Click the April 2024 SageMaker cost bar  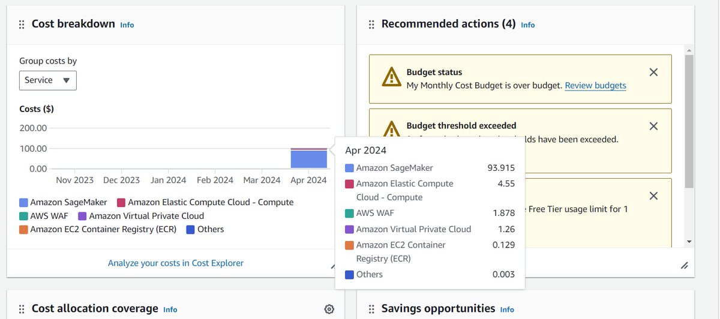309,159
